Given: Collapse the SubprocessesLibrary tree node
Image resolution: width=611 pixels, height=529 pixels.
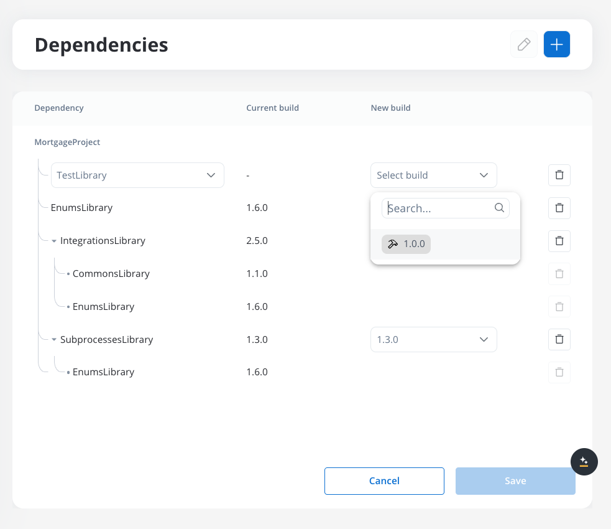Looking at the screenshot, I should click(x=54, y=339).
